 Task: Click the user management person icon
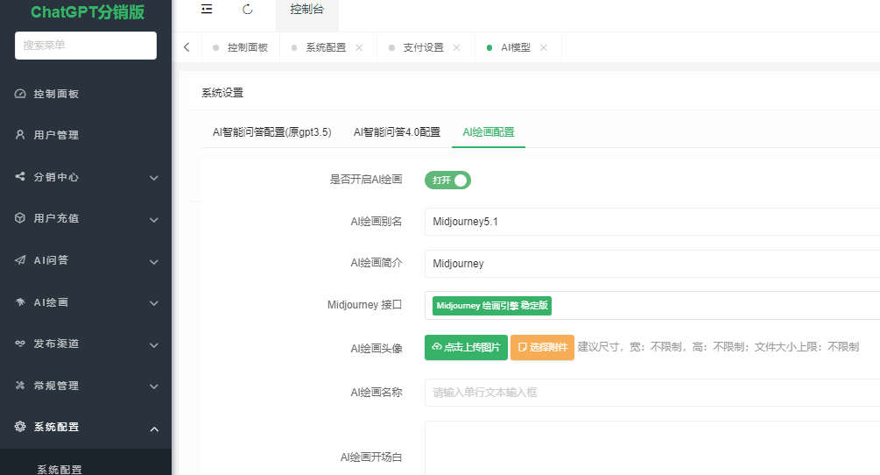point(20,135)
